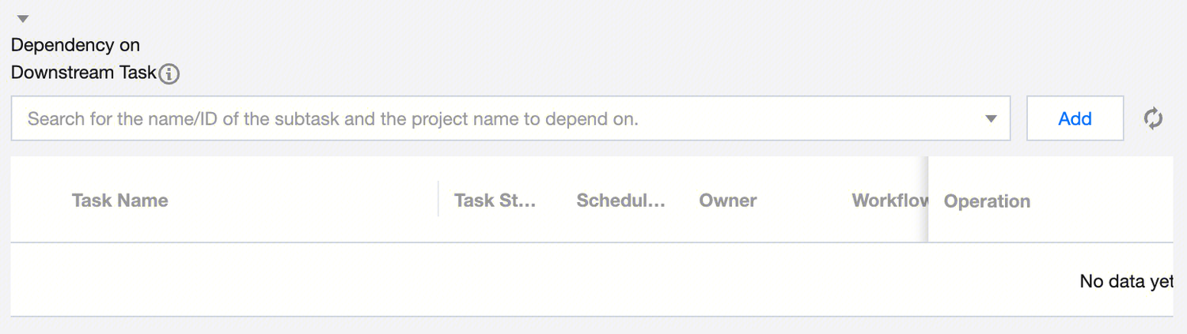Viewport: 1187px width, 334px height.
Task: Select the truncated Task St… column header
Action: [x=495, y=201]
